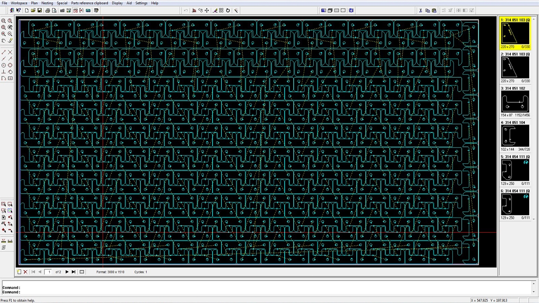This screenshot has height=303, width=539.
Task: Open Print Preview icon
Action: click(x=54, y=11)
